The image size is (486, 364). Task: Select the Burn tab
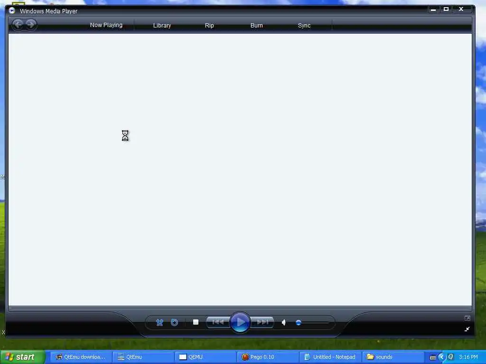point(256,26)
